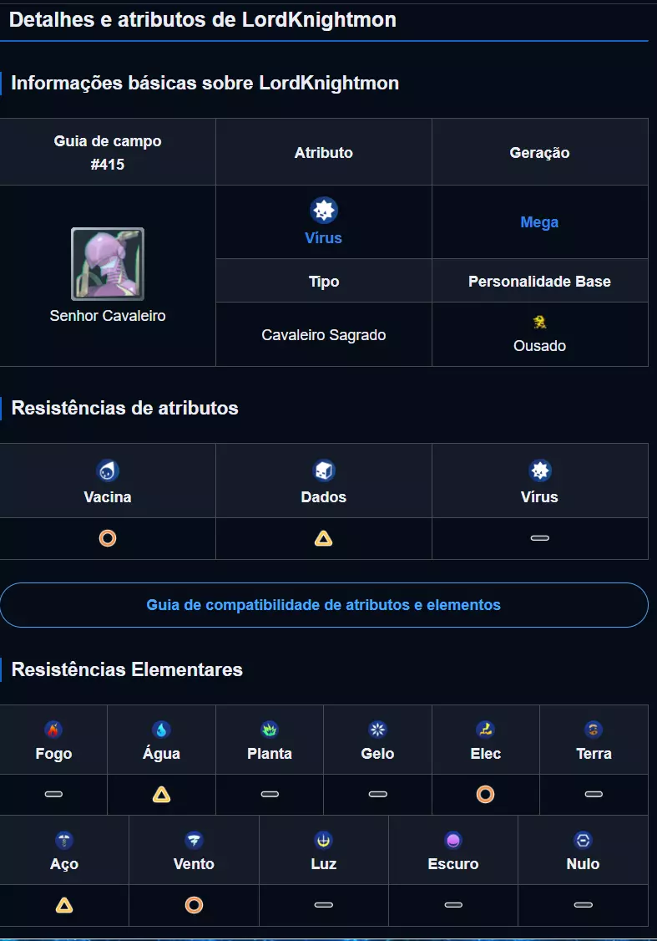
Task: Click the orange circle under Elec
Action: [x=485, y=795]
